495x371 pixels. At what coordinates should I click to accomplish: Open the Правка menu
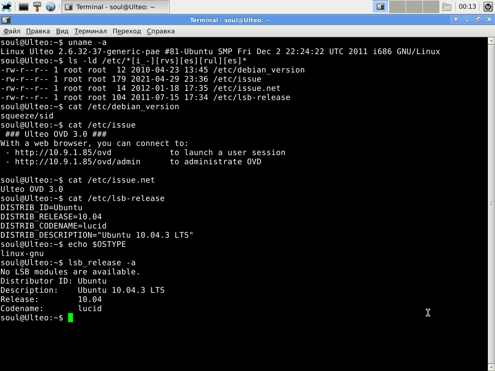(x=38, y=31)
